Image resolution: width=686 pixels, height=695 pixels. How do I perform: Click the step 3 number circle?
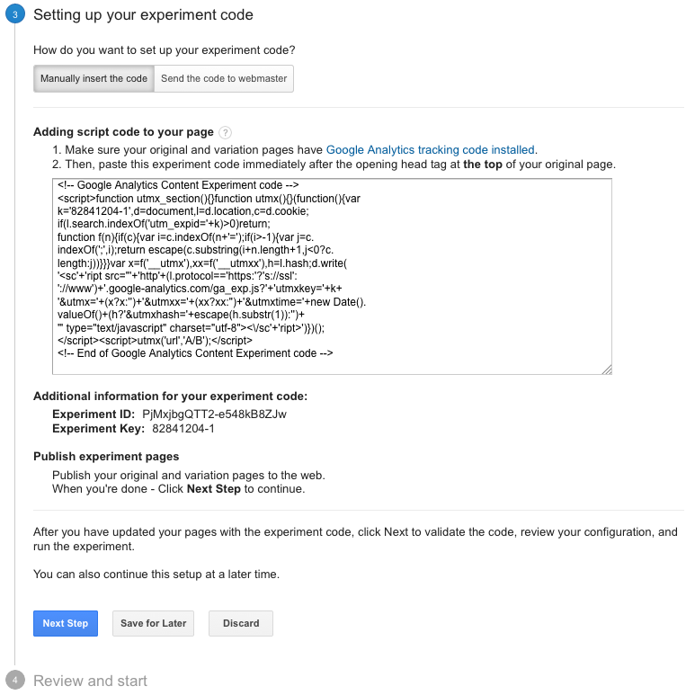[x=14, y=15]
